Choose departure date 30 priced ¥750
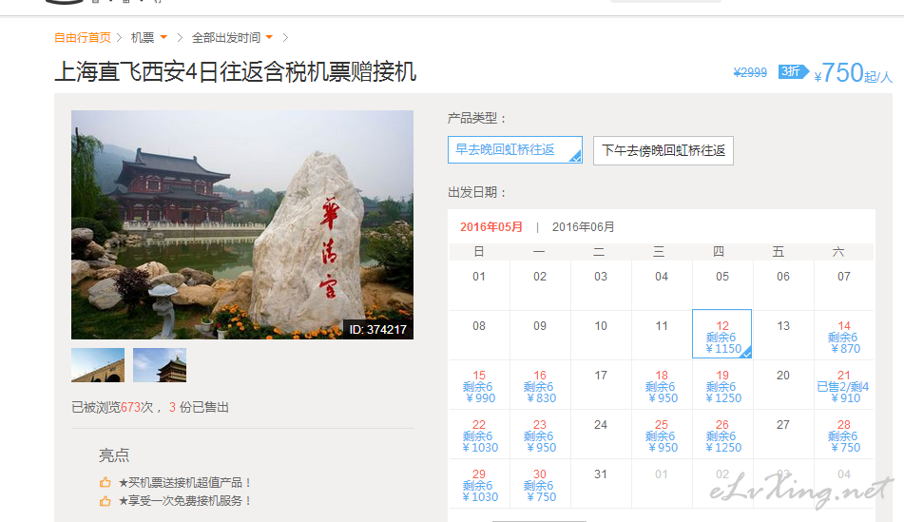 pos(540,485)
